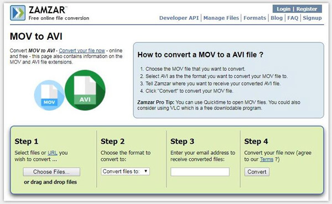Click the URL link in Step 1

(53, 153)
